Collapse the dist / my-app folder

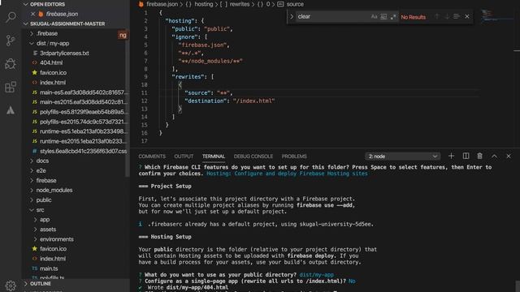click(x=52, y=43)
